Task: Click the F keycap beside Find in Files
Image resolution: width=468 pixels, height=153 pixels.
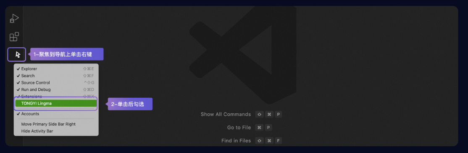Action: coord(278,140)
